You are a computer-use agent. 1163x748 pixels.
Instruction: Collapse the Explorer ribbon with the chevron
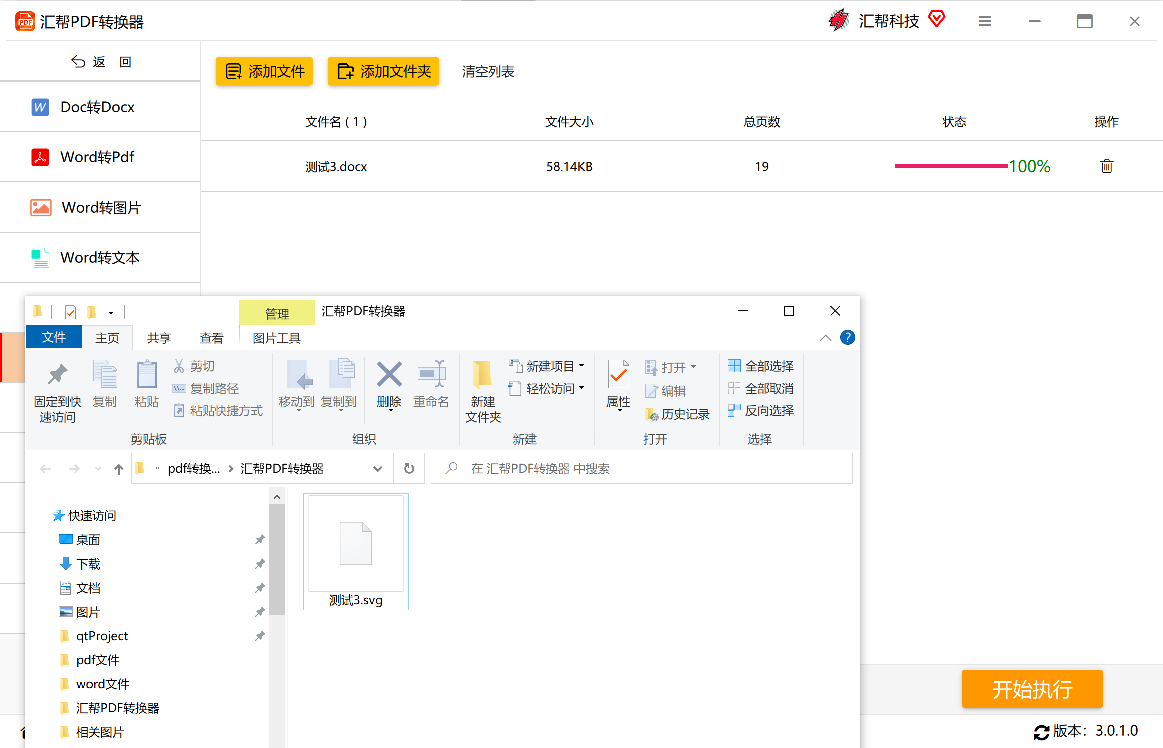point(825,338)
